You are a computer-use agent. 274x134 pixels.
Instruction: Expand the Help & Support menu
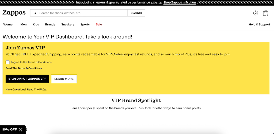tap(259, 25)
